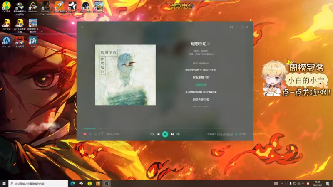Switch the 中 input method indicator
The width and height of the screenshot is (333, 187).
[x=303, y=184]
